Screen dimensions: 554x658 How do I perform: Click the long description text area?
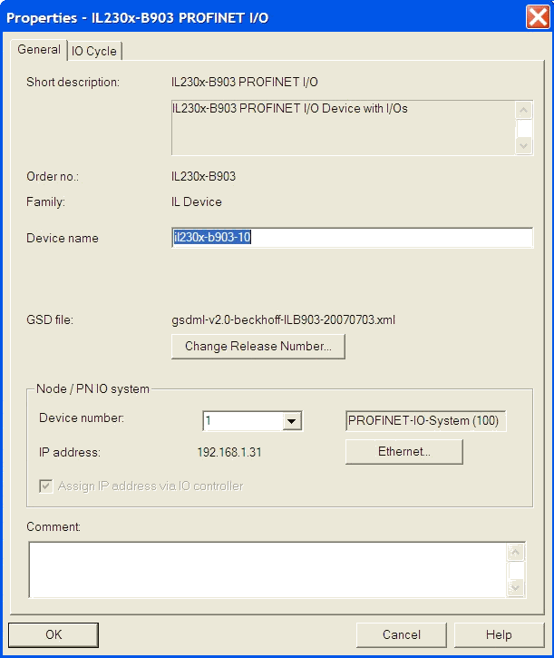click(343, 128)
